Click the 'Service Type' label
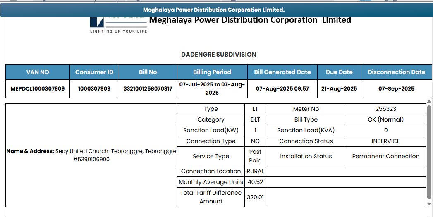Image resolution: width=433 pixels, height=217 pixels. (x=211, y=156)
